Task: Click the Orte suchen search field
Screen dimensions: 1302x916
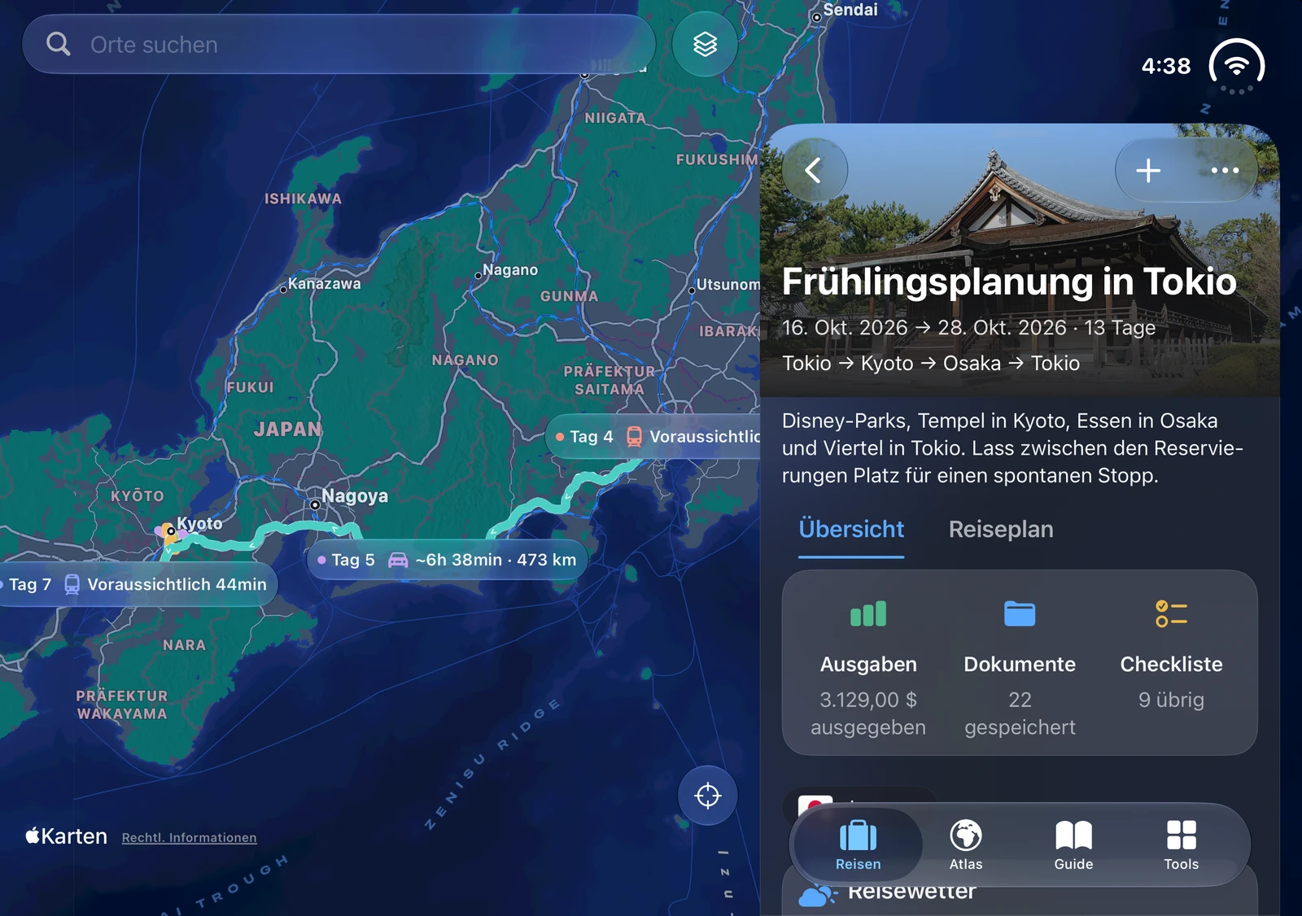Action: coord(339,44)
